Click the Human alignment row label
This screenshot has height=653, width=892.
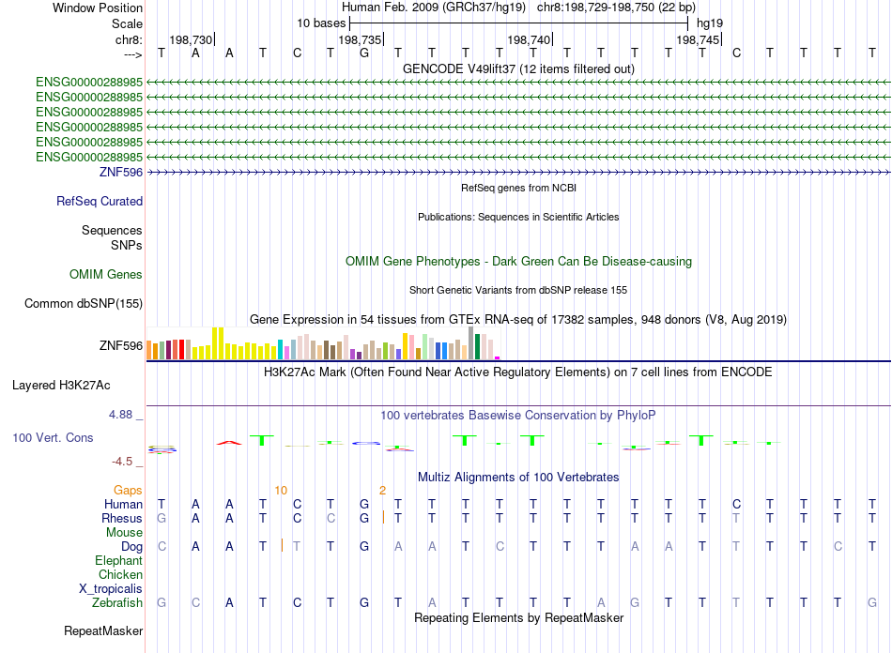tap(123, 505)
